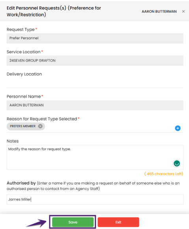189x229 pixels.
Task: Click the blue plus icon to add reason
Action: 178,128
